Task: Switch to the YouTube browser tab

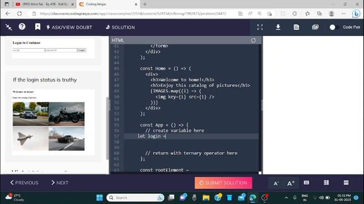Action: pos(44,4)
